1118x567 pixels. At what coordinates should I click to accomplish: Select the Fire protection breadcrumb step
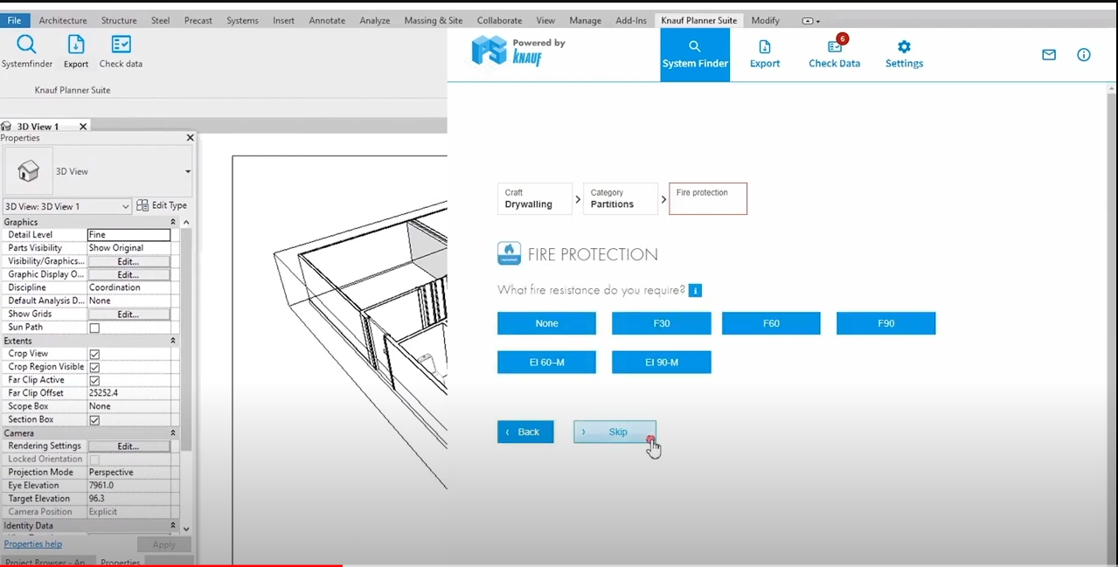pyautogui.click(x=708, y=198)
